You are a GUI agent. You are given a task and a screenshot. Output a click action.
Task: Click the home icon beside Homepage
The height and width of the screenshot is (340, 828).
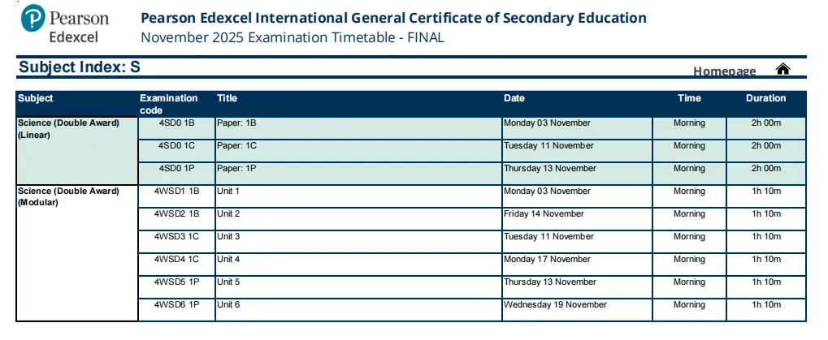(782, 70)
